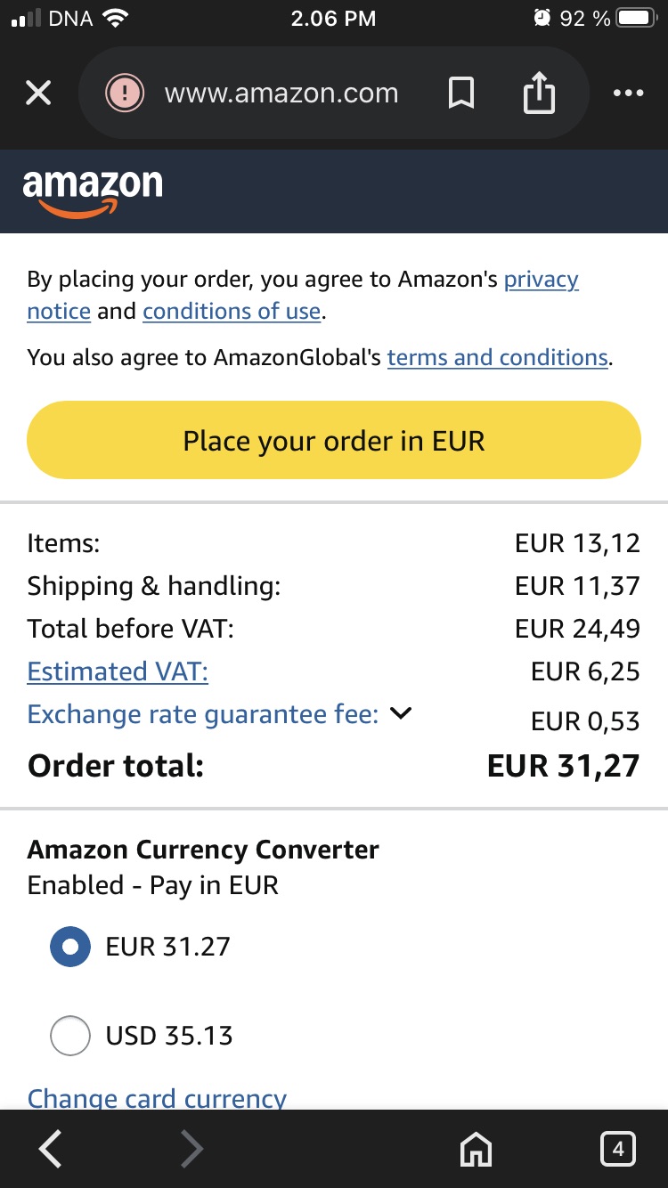The image size is (668, 1188).
Task: Tap the www.amazon.com address field
Action: 281,93
